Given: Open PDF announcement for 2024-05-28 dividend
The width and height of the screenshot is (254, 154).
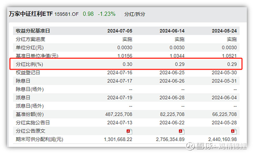Looking at the screenshot, I should tap(234, 131).
